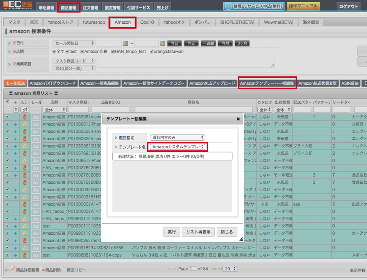Switch to the 楽天 mall tab
This screenshot has width=367, height=280.
(34, 22)
